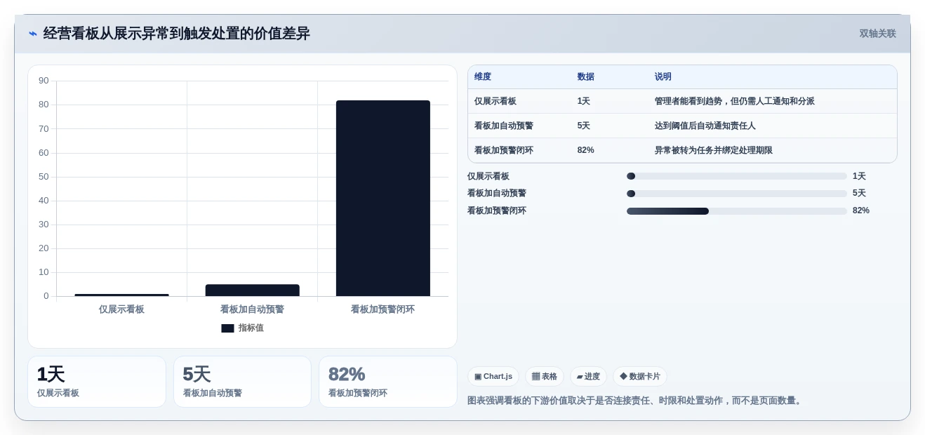
Task: Click the 维度 column header
Action: (x=483, y=77)
